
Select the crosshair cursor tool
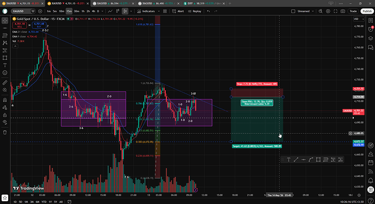5,21
